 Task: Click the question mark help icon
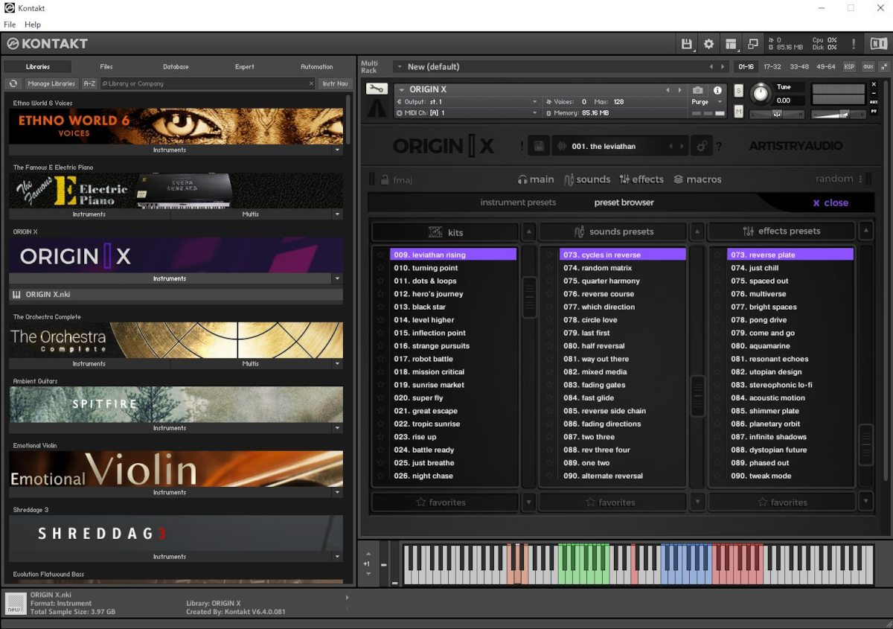719,147
